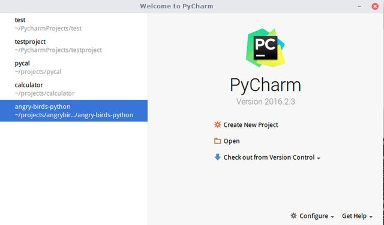Open the highlighted angry-birds-python project

pos(74,111)
